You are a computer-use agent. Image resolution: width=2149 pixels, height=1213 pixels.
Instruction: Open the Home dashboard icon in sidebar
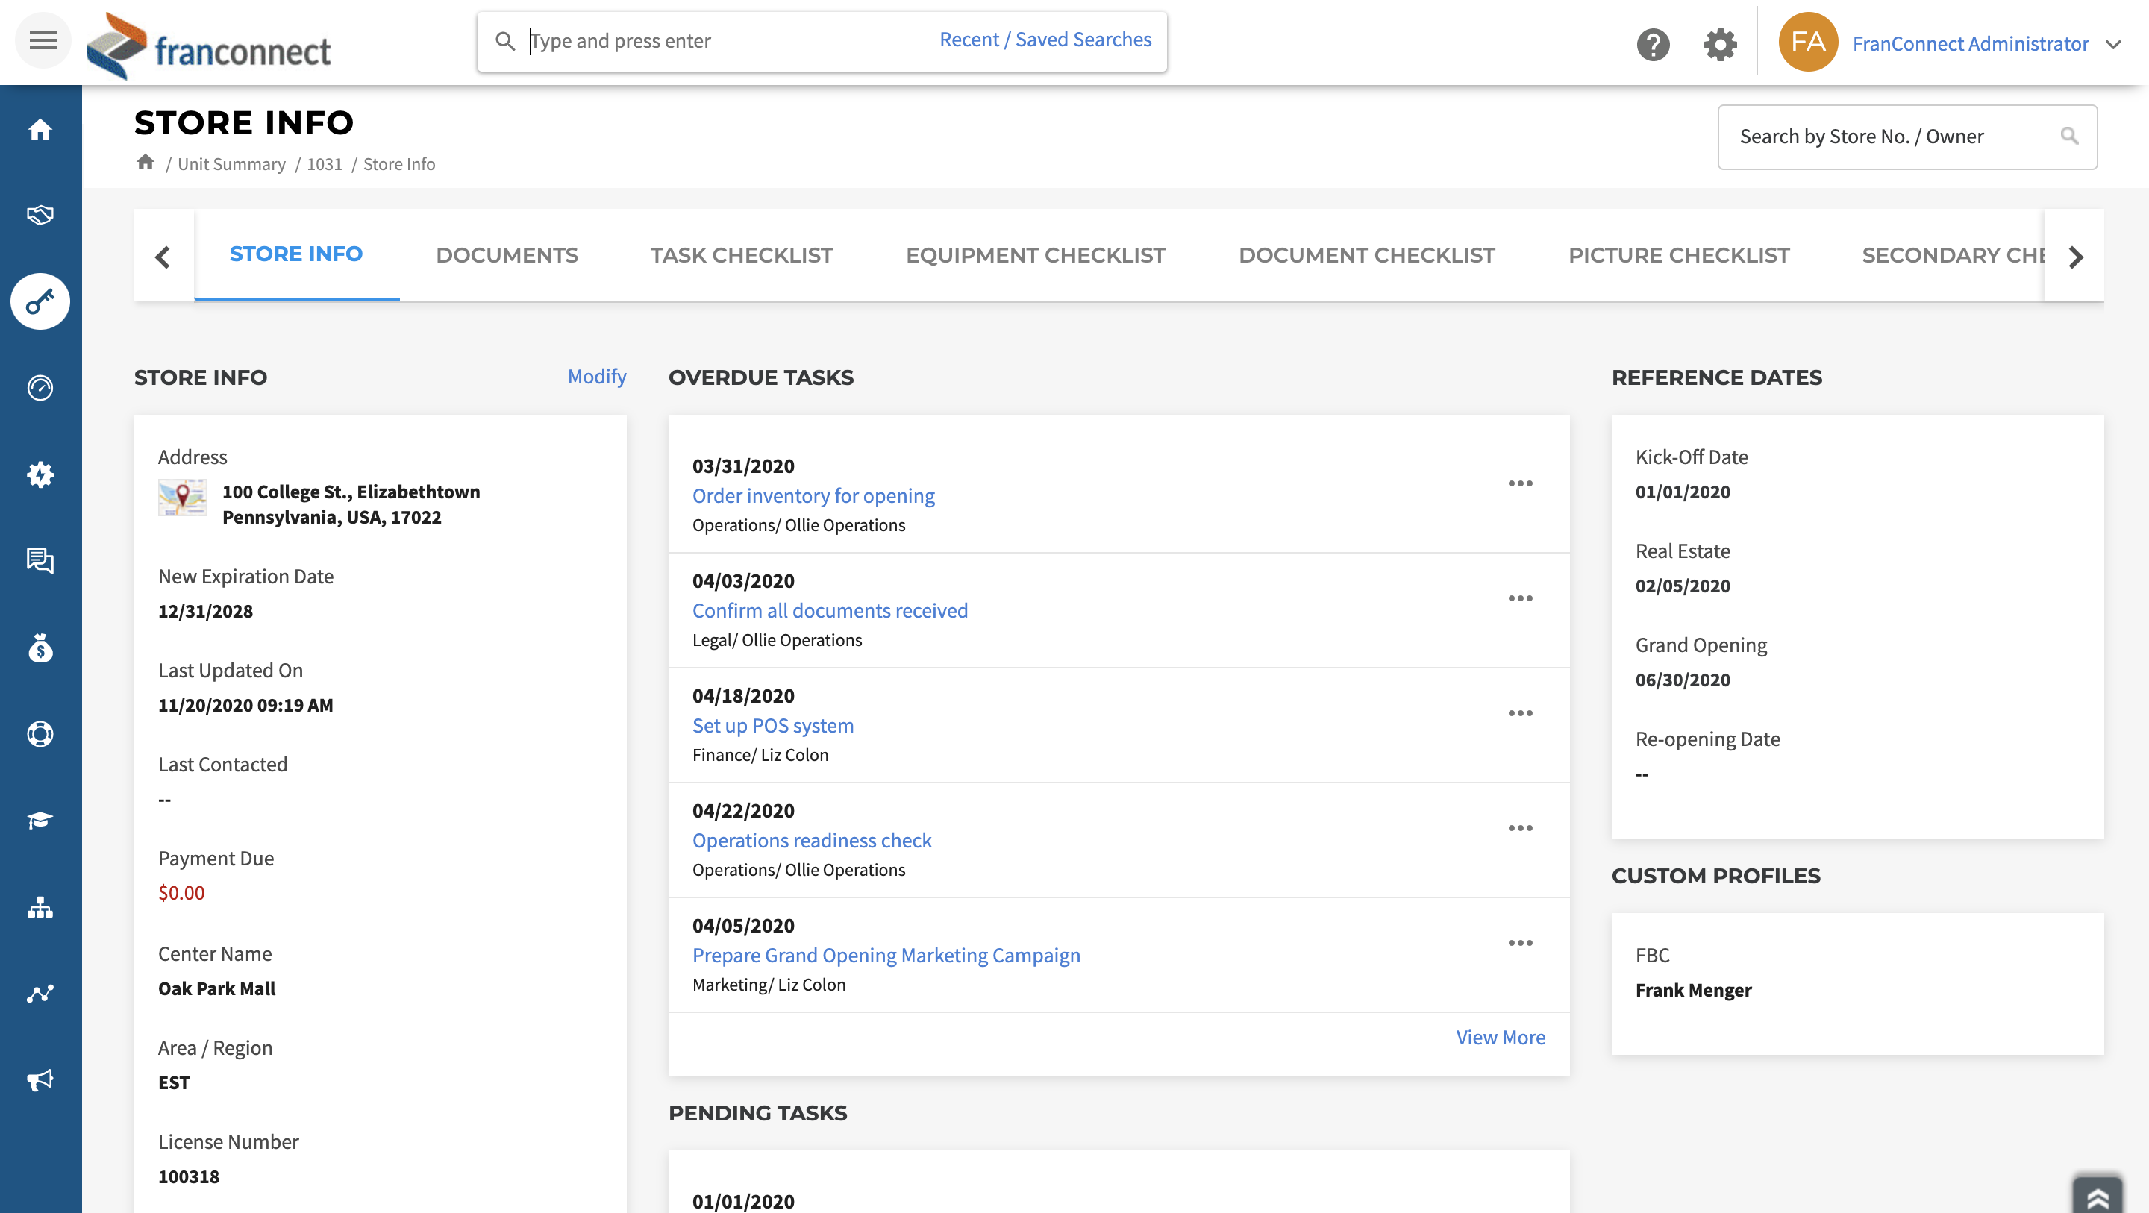coord(40,130)
